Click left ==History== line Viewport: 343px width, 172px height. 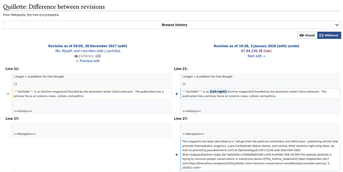pos(92,111)
